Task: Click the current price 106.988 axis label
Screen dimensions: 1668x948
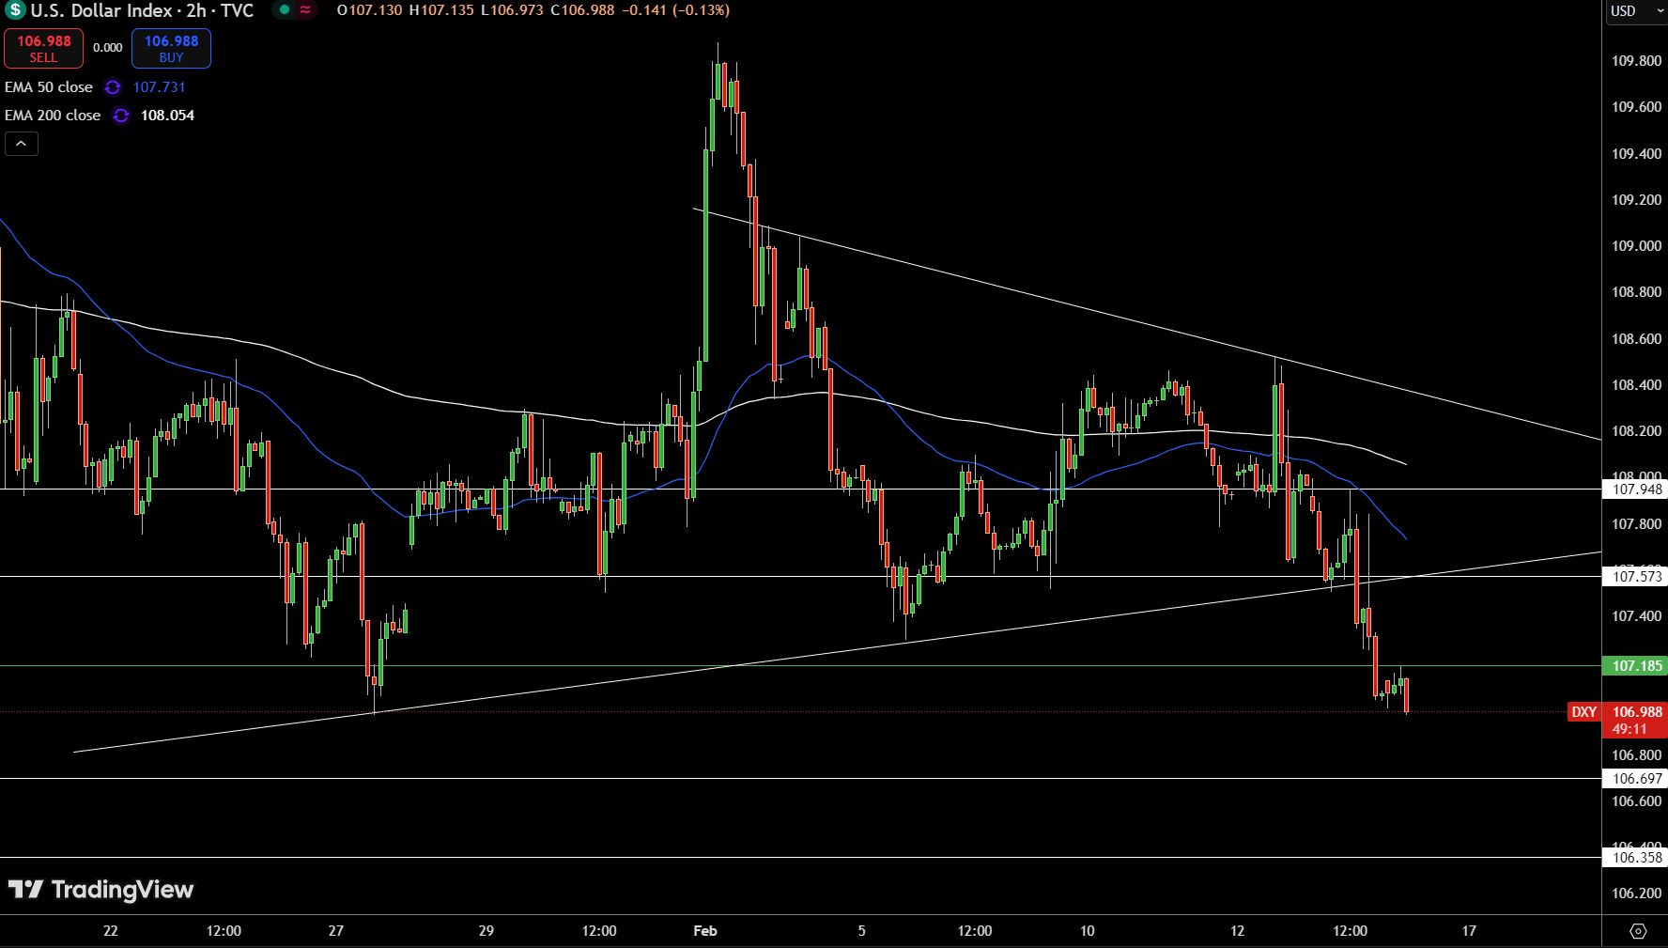Action: [x=1637, y=712]
